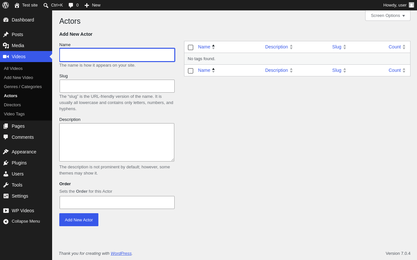The image size is (417, 260).
Task: Focus the Order input field
Action: pyautogui.click(x=117, y=202)
